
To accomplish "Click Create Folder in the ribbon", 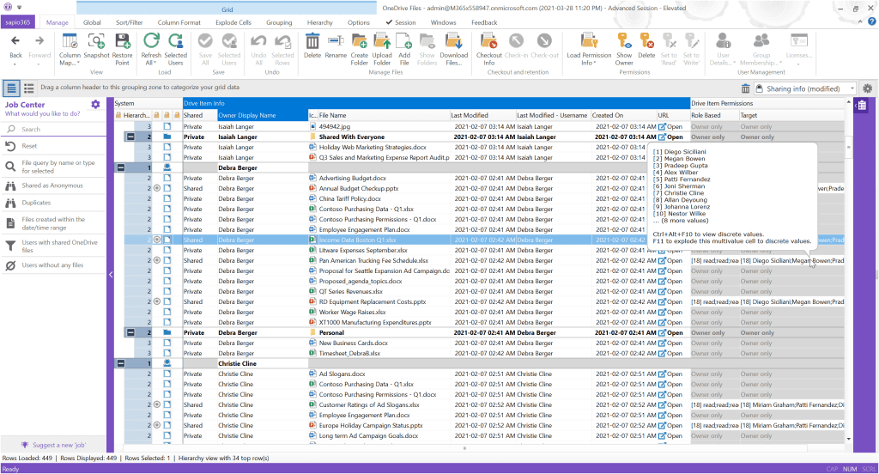I will coord(360,49).
